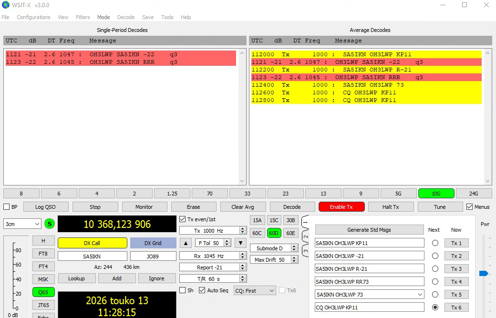The width and height of the screenshot is (496, 318).
Task: Select the 112400 Tx SA5IKN OH3LWP 73 row
Action: coord(366,85)
